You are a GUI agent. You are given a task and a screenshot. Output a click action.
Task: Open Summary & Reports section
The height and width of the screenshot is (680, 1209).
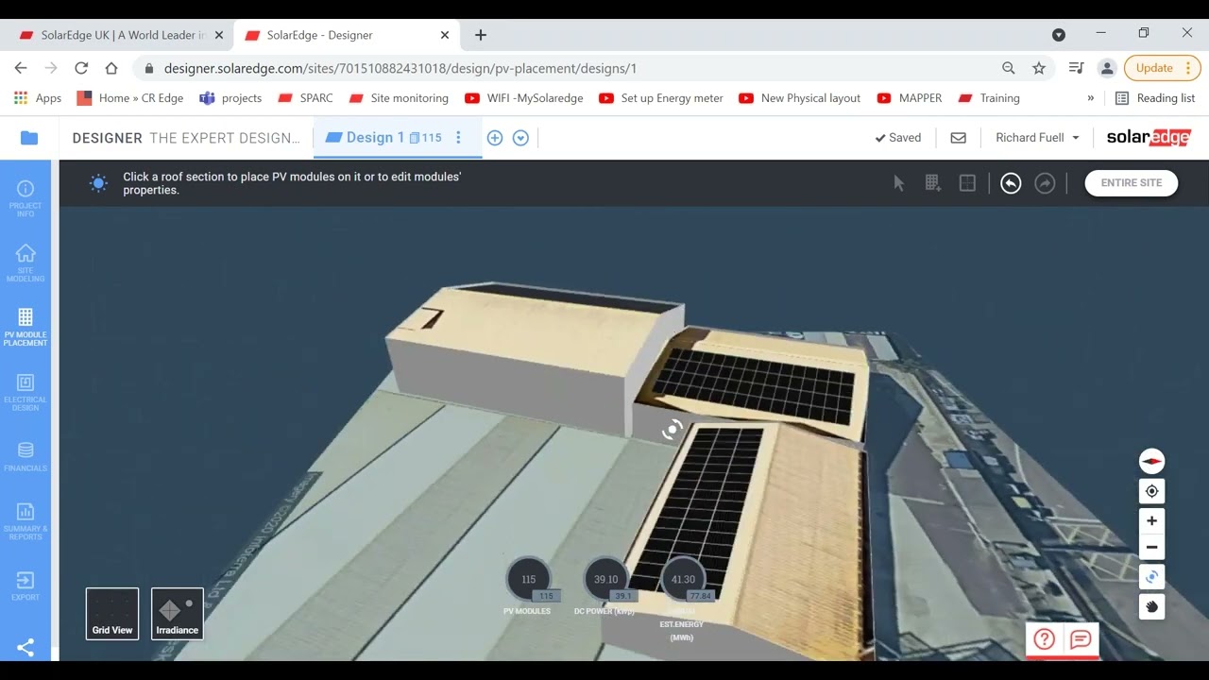[26, 520]
